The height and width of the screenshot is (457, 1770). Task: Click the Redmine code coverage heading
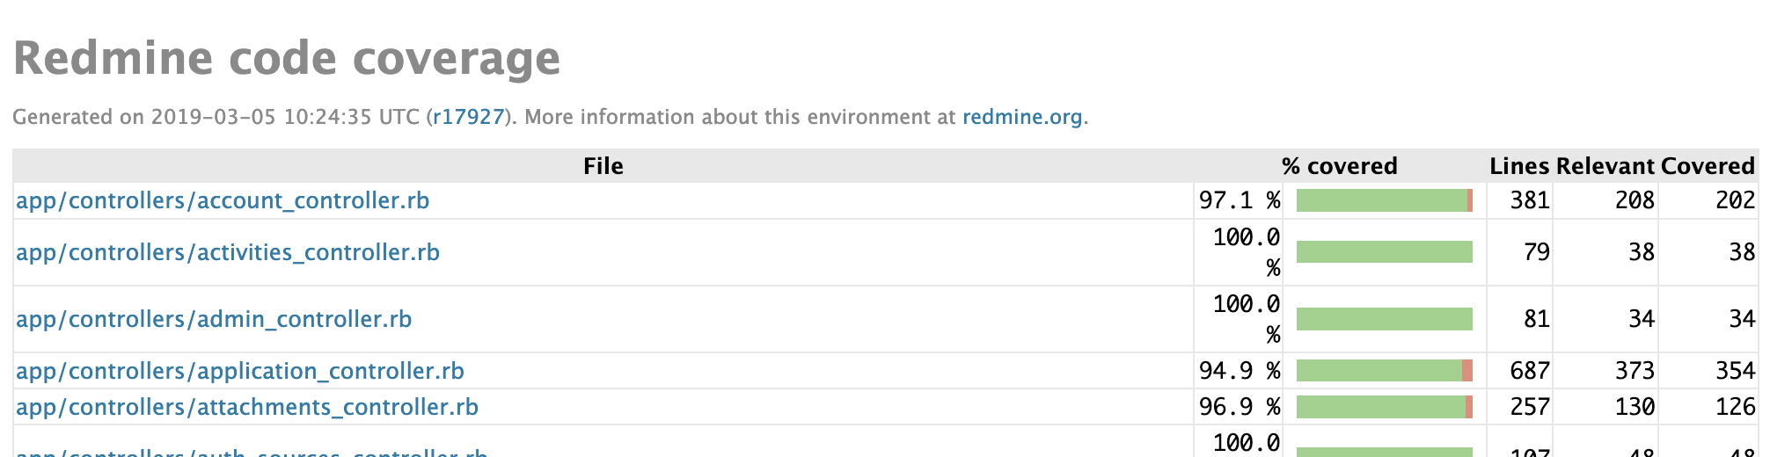pyautogui.click(x=287, y=59)
